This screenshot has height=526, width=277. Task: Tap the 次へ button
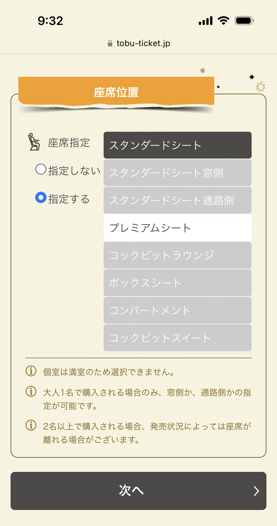138,491
